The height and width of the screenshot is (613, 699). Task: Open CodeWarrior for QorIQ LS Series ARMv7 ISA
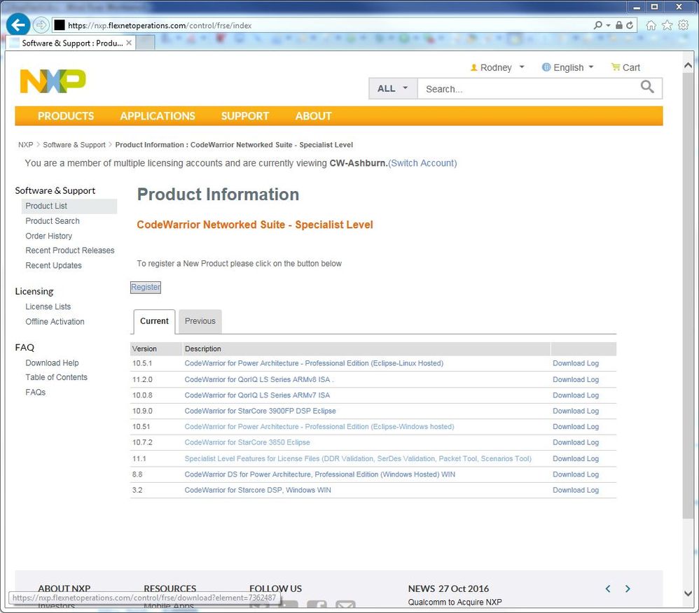coord(257,395)
